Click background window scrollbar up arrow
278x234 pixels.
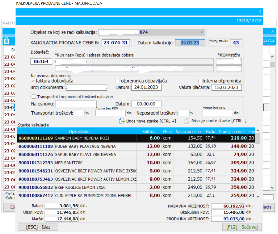tap(272, 57)
